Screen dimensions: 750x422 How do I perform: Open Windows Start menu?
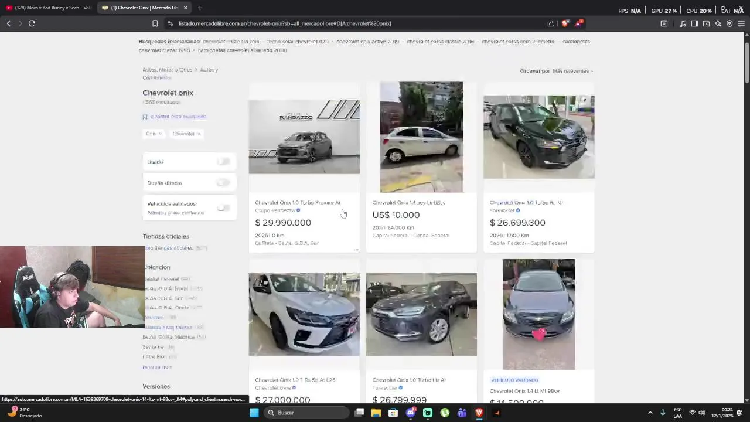254,413
